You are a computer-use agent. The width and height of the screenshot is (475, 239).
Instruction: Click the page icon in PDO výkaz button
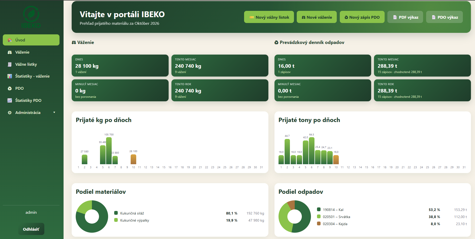tap(433, 17)
